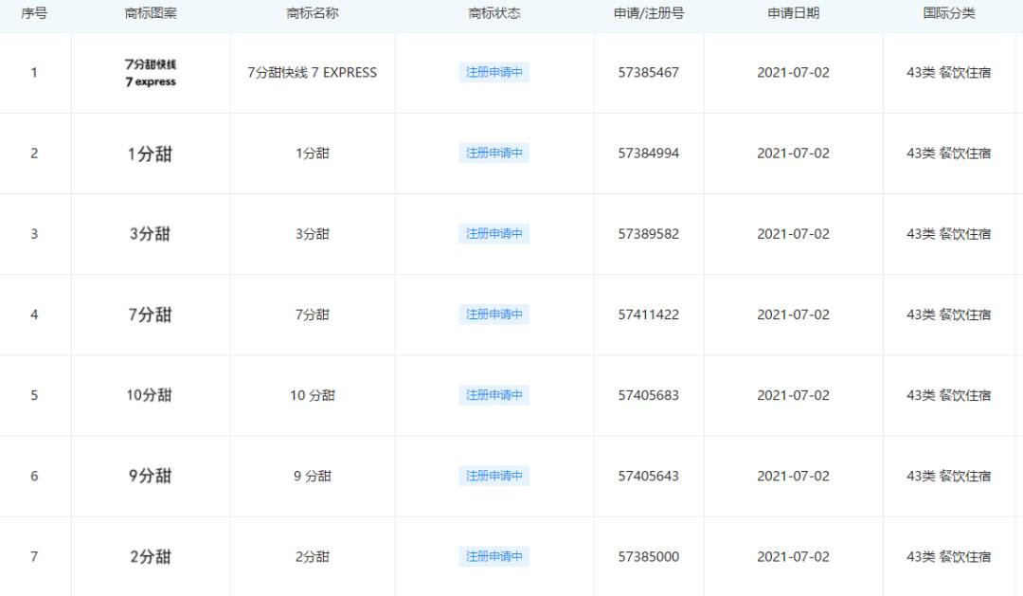The width and height of the screenshot is (1023, 596).
Task: Select application number 57411422
Action: [x=649, y=315]
